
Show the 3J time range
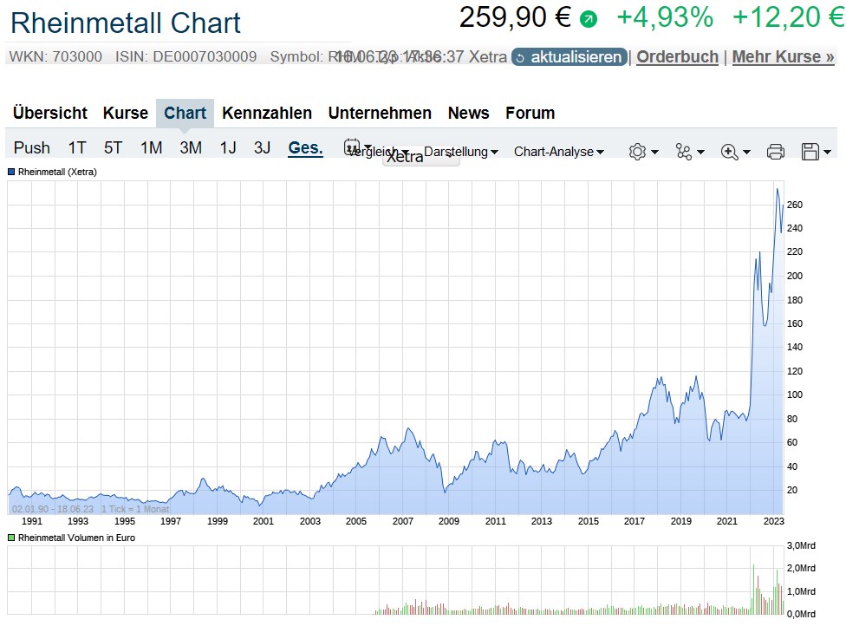[263, 148]
